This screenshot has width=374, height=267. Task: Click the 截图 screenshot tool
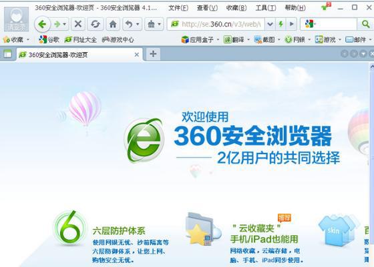[264, 39]
